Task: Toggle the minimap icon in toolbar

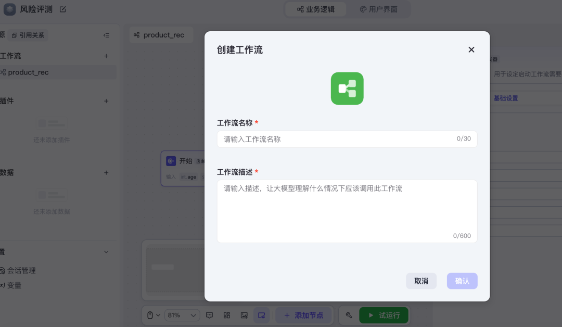Action: (262, 315)
